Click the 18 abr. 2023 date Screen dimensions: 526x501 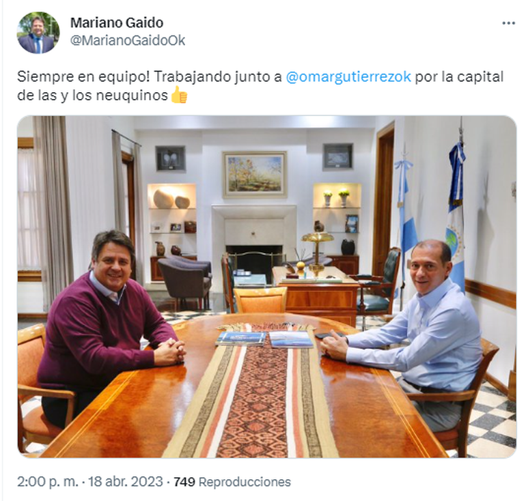(125, 482)
